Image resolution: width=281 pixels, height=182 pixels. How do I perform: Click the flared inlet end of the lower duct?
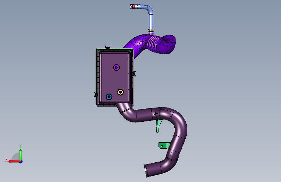(146, 171)
